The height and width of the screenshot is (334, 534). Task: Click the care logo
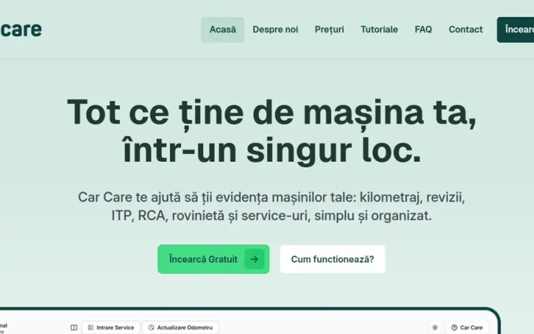pos(21,30)
